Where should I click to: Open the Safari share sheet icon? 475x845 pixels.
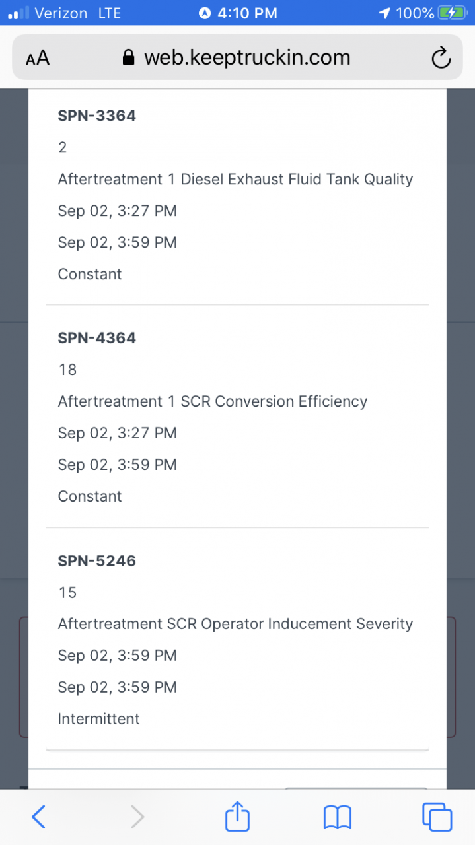click(x=237, y=816)
